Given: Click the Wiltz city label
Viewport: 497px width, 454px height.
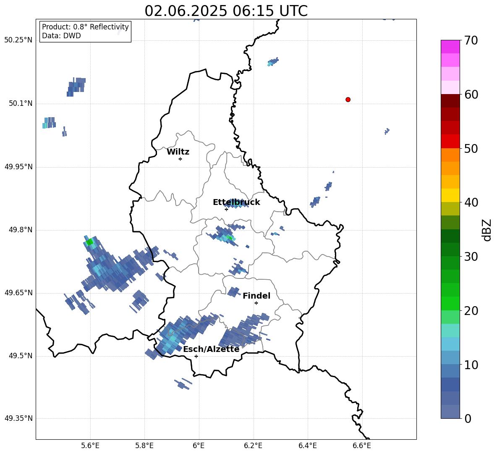Looking at the screenshot, I should [x=178, y=152].
